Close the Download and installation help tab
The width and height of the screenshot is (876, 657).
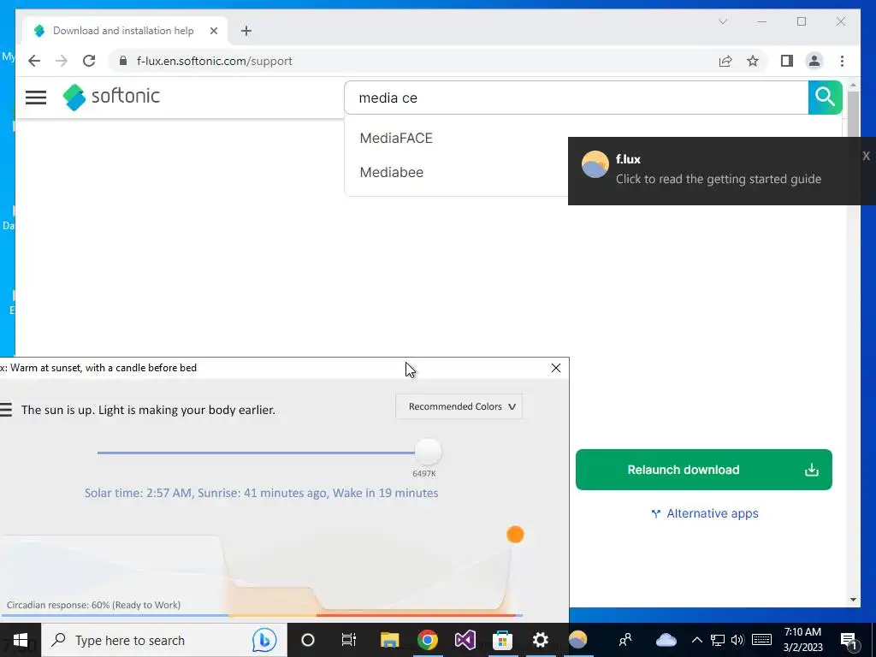coord(213,31)
